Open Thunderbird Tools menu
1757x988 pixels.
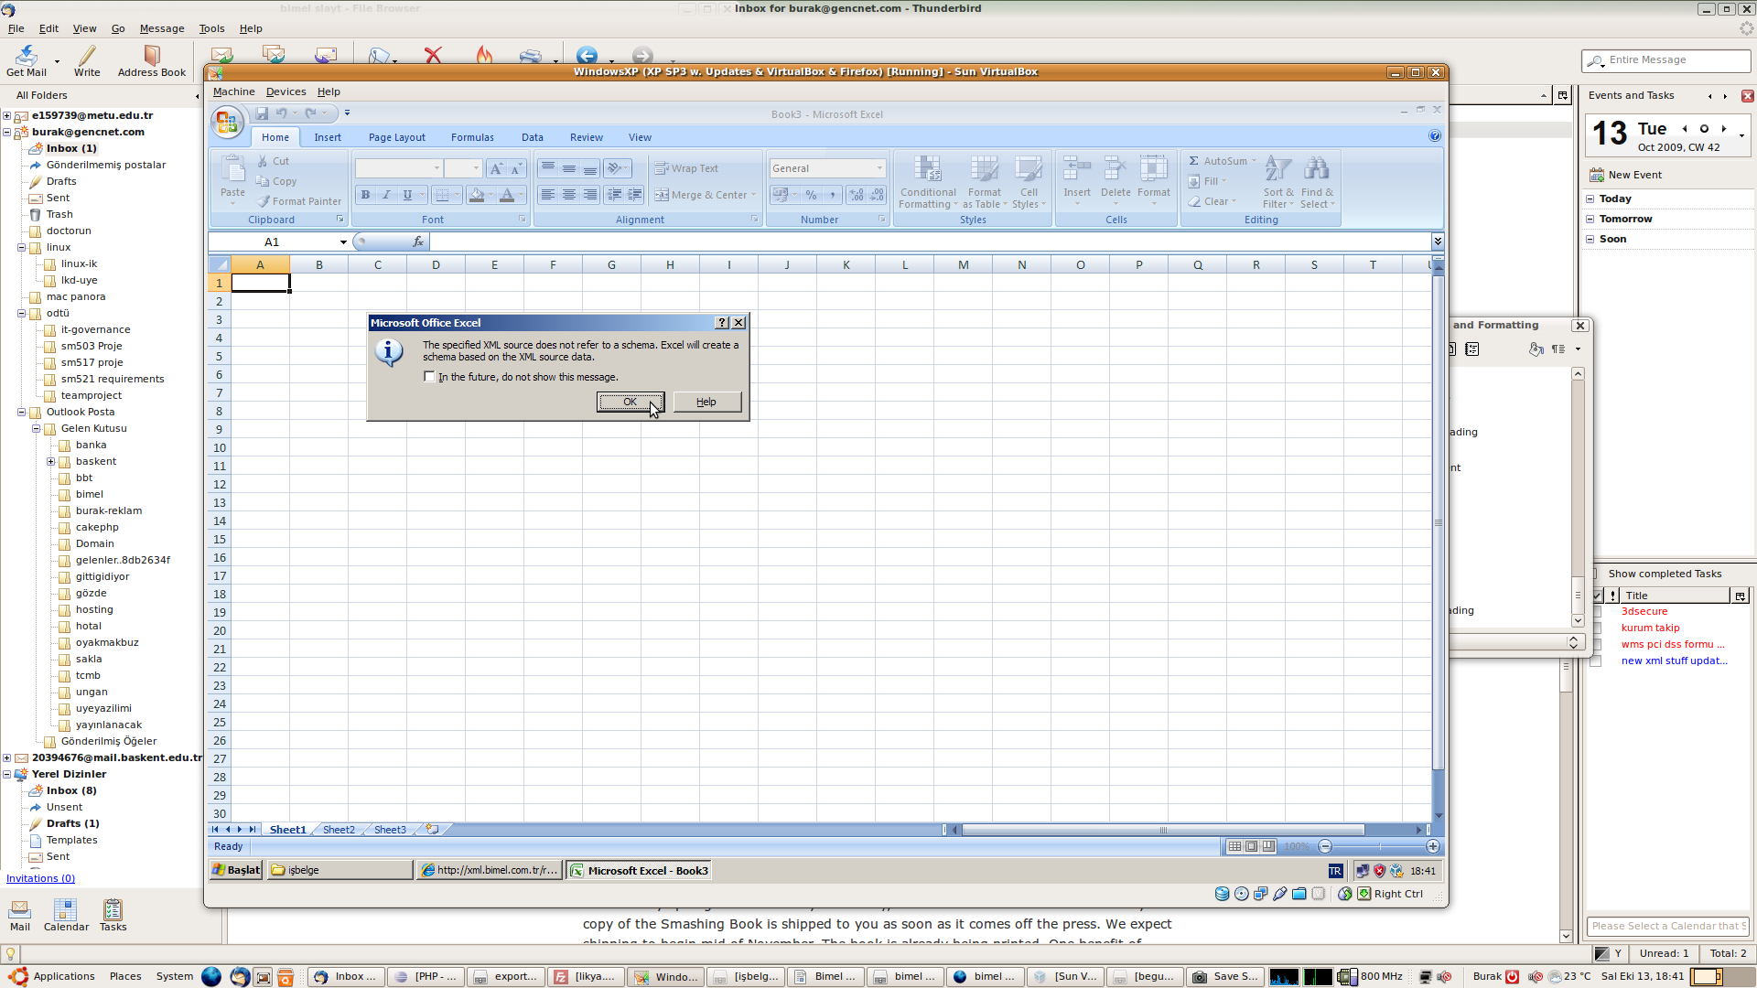coord(211,28)
